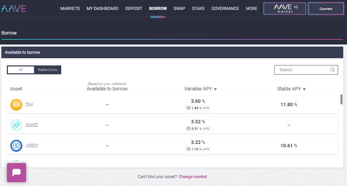This screenshot has height=186, width=347.
Task: Click the Asset column header
Action: (16, 89)
